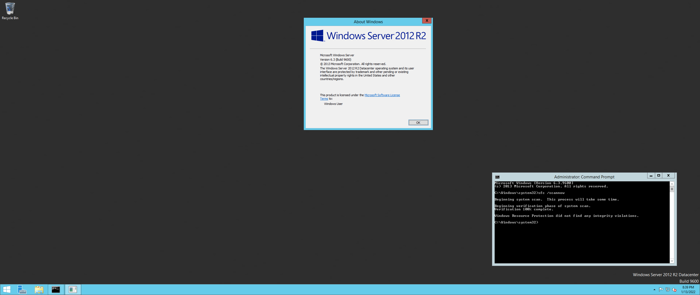Click the 'Windows User' licensee name
Screen dimensions: 700x295
[x=333, y=104]
